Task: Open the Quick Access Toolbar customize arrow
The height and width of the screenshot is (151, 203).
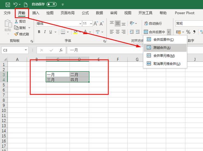Action: click(63, 5)
